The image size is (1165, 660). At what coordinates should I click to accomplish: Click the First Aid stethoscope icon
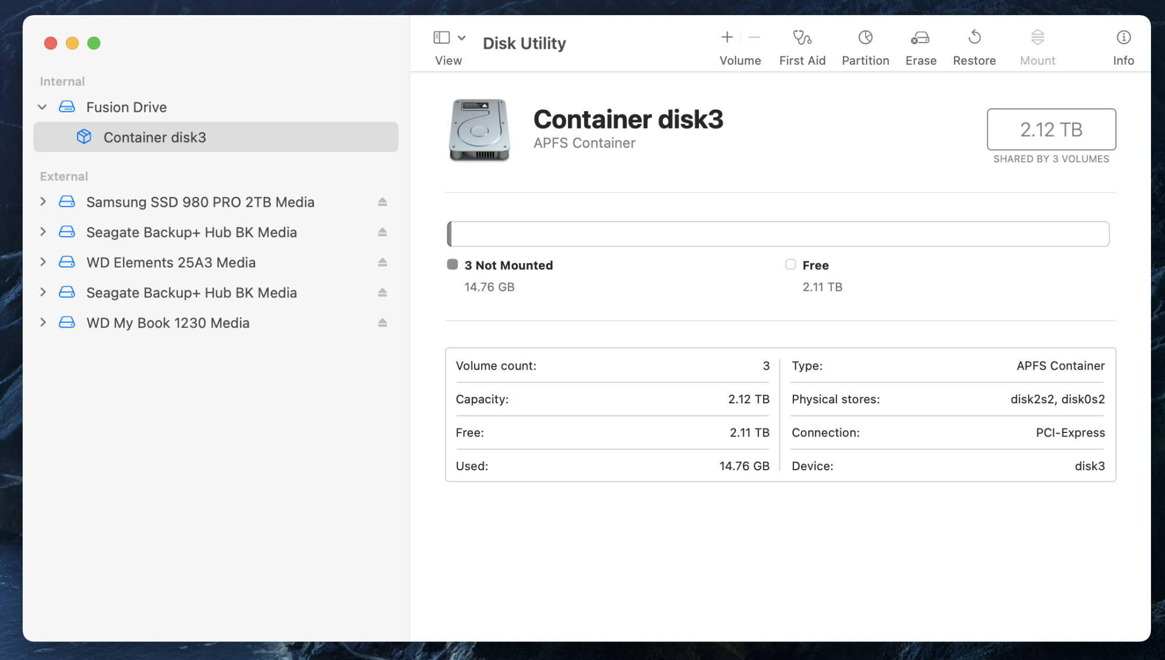tap(802, 38)
